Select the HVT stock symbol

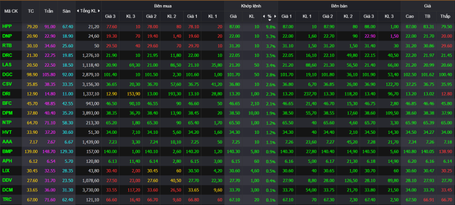point(7,132)
